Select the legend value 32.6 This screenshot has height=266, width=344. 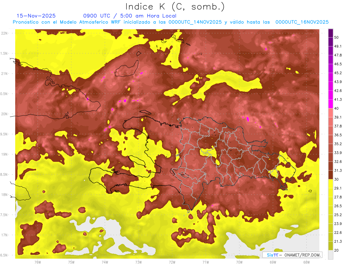click(x=337, y=162)
